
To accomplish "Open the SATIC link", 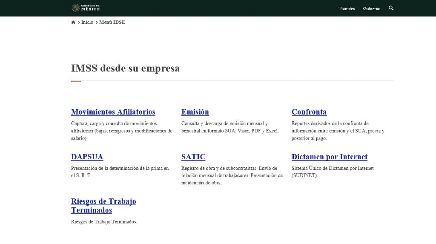I will click(x=193, y=157).
